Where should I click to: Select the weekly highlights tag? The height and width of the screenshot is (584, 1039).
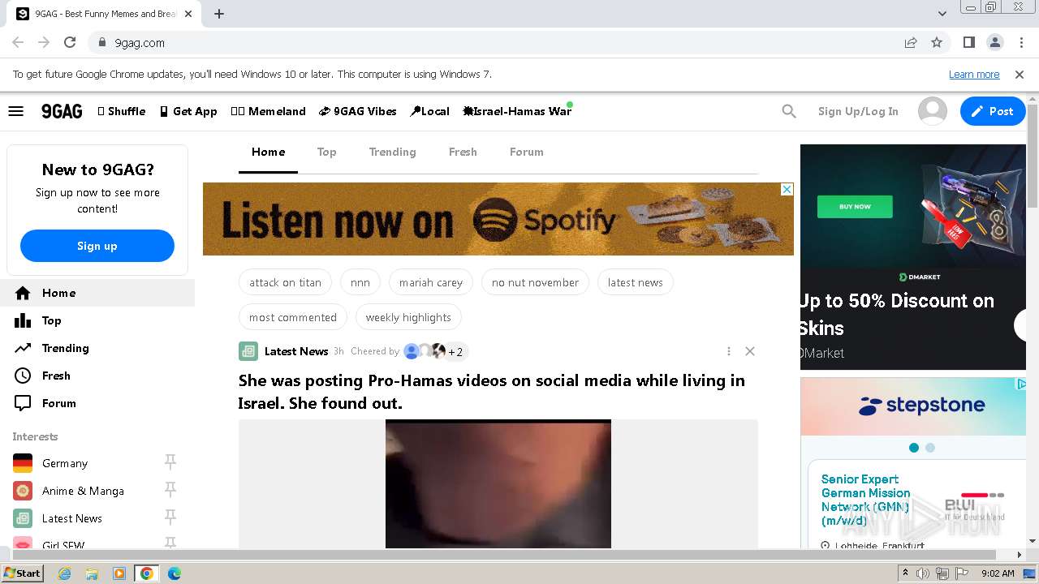click(x=408, y=317)
